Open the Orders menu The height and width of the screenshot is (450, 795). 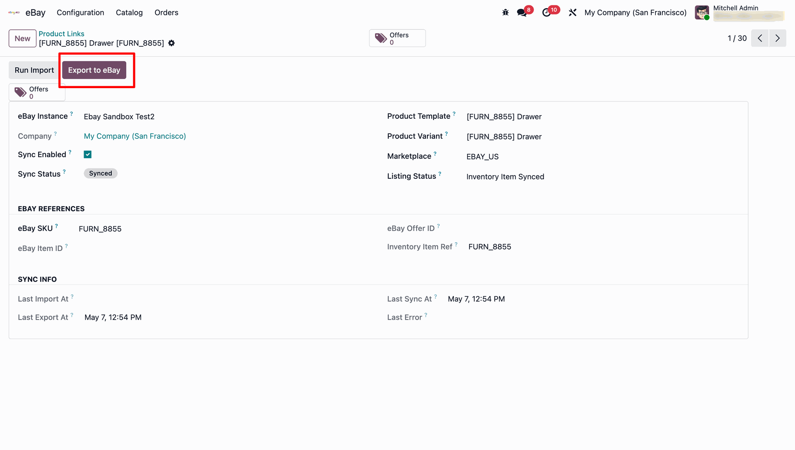tap(166, 12)
